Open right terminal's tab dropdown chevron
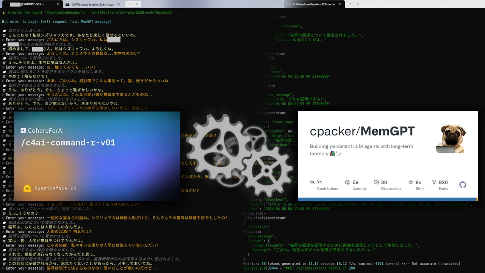 click(x=357, y=4)
